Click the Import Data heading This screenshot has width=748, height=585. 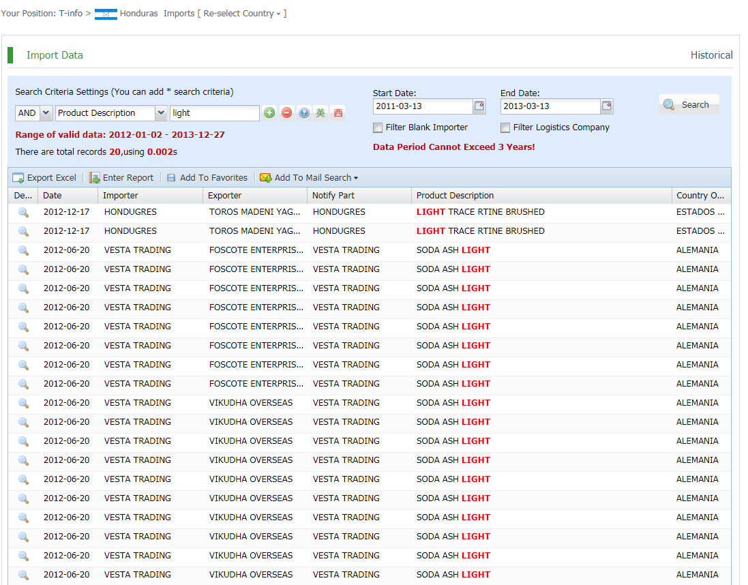tap(55, 55)
